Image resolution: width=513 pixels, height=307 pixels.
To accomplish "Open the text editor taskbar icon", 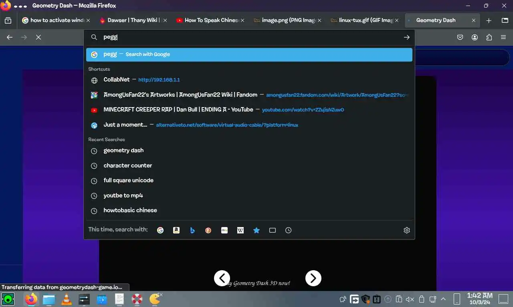I will click(x=119, y=299).
